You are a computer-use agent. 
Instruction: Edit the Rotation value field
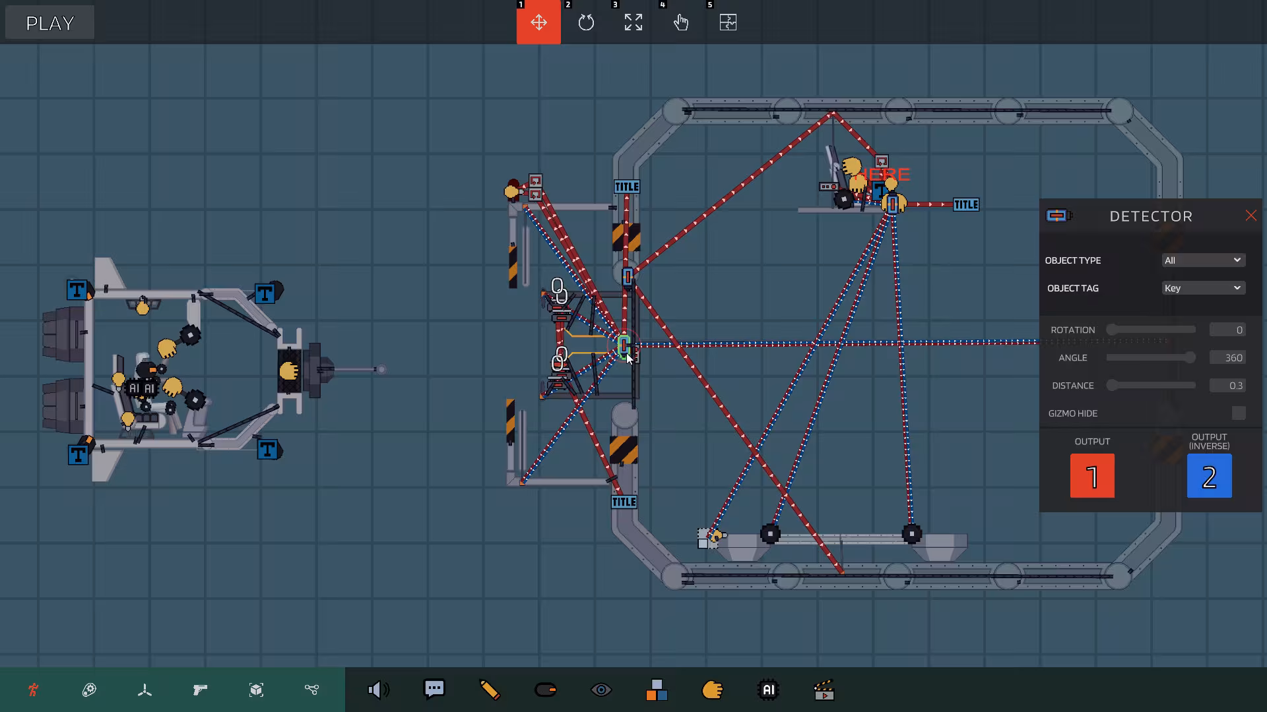(1227, 330)
